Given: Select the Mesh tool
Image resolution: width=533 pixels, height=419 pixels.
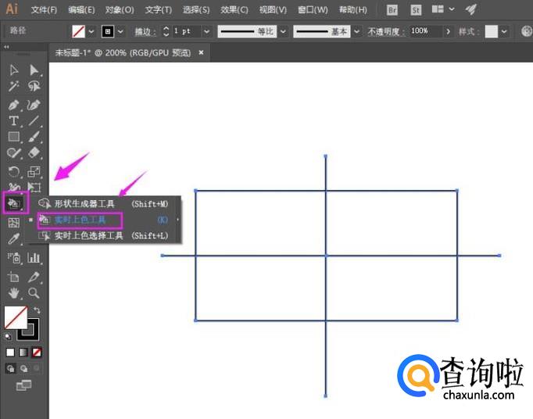Looking at the screenshot, I should [13, 223].
